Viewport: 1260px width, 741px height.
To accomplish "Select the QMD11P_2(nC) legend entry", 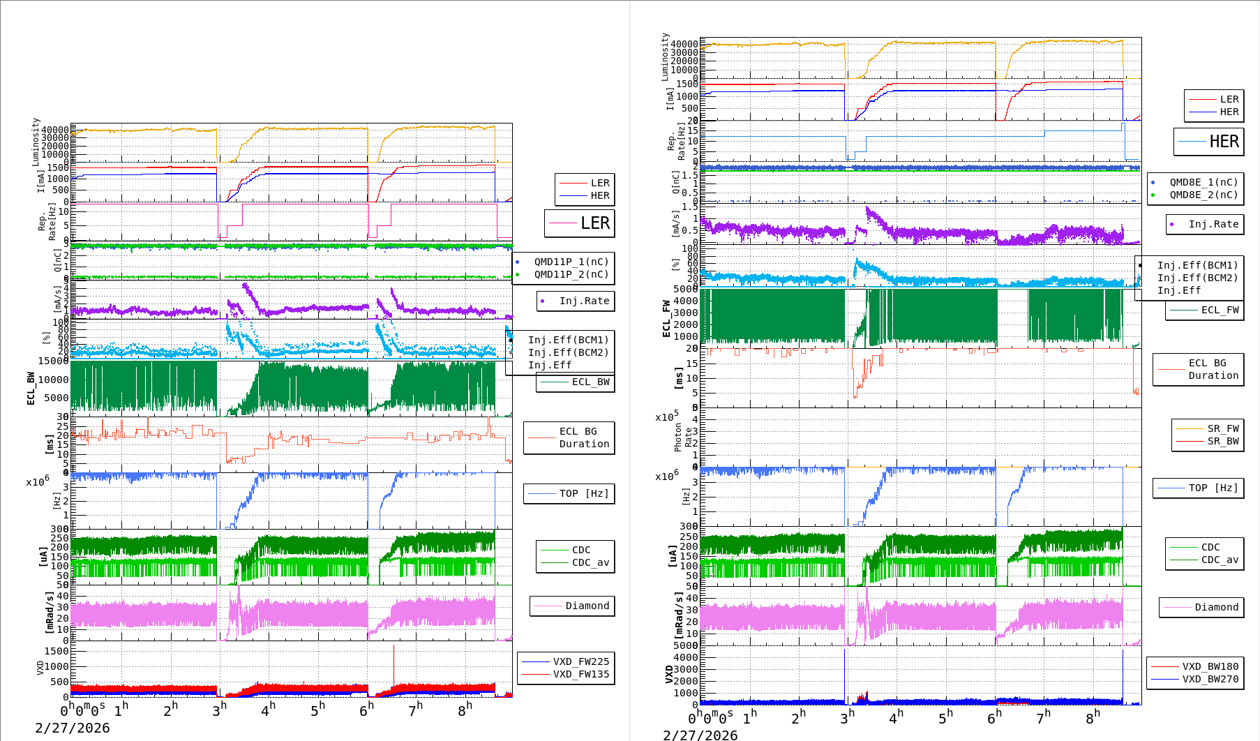I will coord(571,274).
